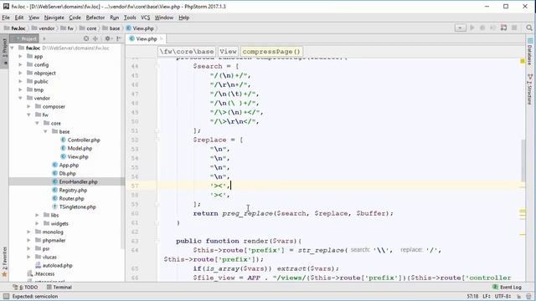The image size is (536, 301).
Task: Open the Run menu
Action: [115, 18]
